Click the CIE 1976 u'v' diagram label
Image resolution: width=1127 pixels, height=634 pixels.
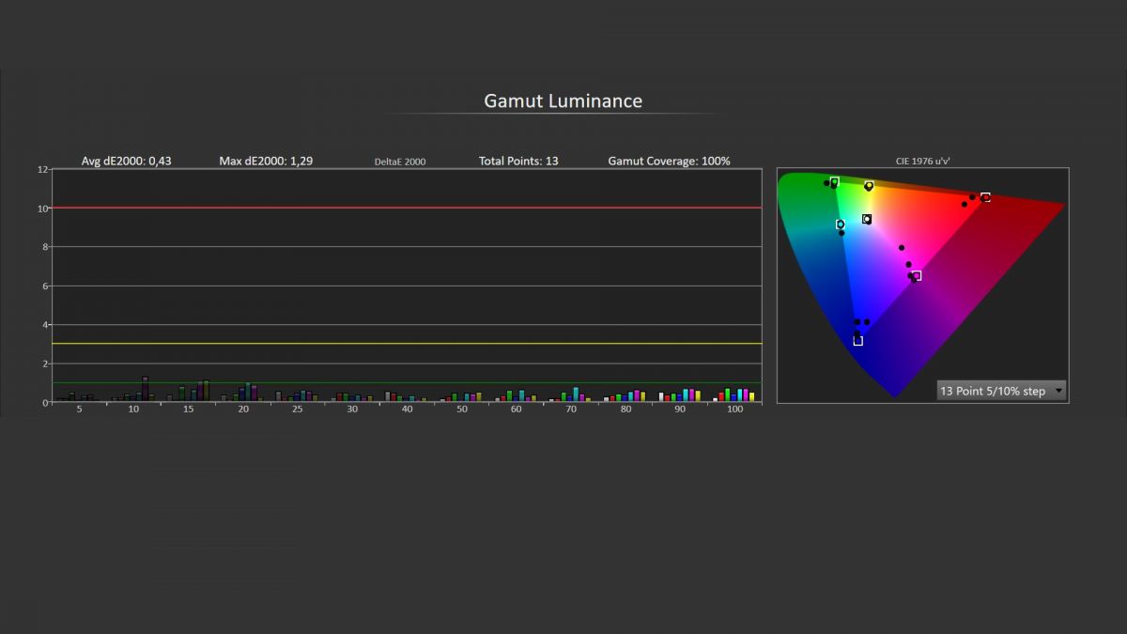[922, 161]
